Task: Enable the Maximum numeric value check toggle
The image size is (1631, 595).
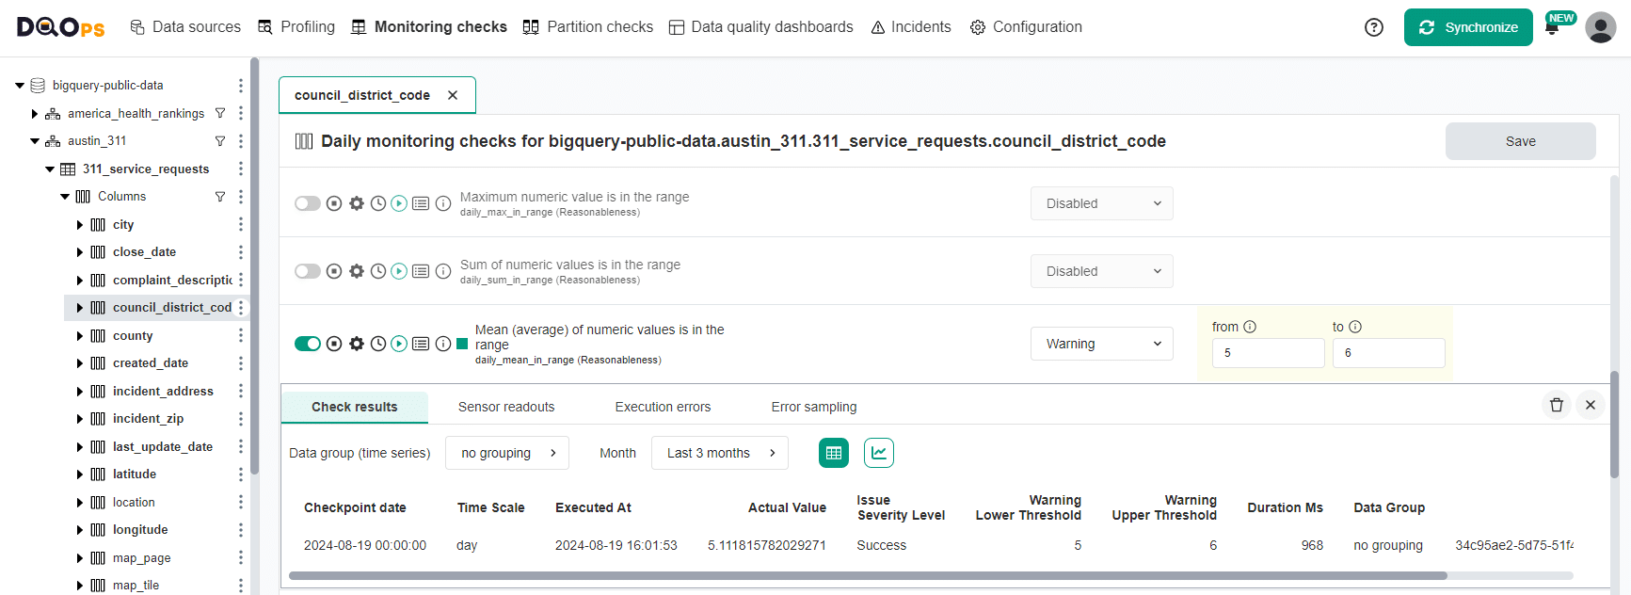Action: pos(308,203)
